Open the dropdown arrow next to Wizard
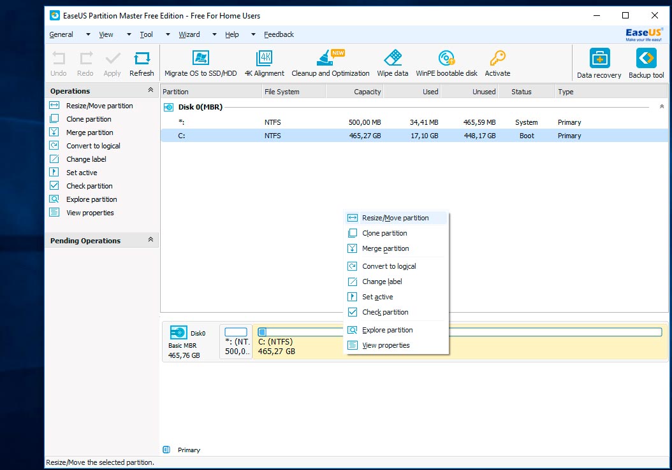 click(x=214, y=34)
